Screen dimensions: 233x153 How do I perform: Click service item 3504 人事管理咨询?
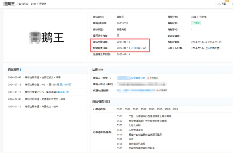[x=130, y=130]
